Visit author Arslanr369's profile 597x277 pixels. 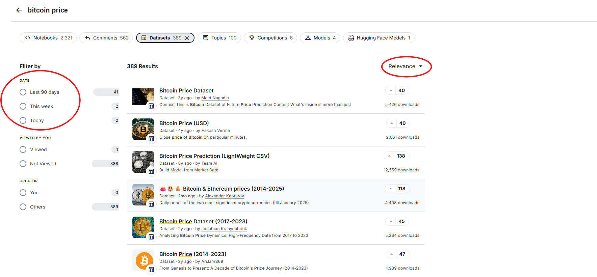[x=212, y=261]
